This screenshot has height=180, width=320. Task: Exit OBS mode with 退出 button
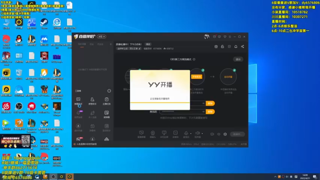(x=238, y=59)
